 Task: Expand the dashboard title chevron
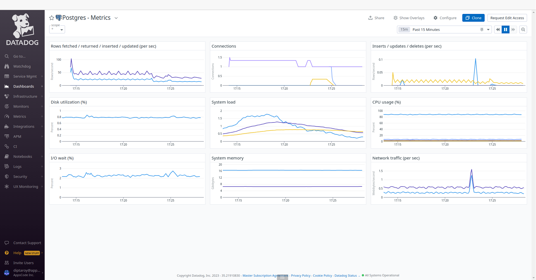(x=116, y=18)
